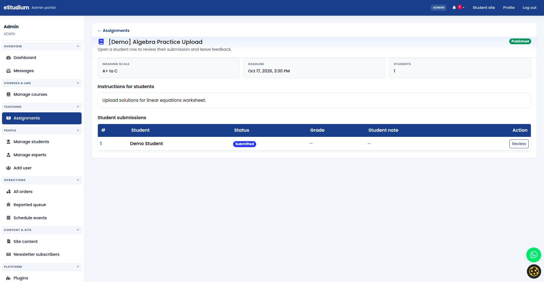Click the Dashboard gauge icon
544x282 pixels.
9,58
